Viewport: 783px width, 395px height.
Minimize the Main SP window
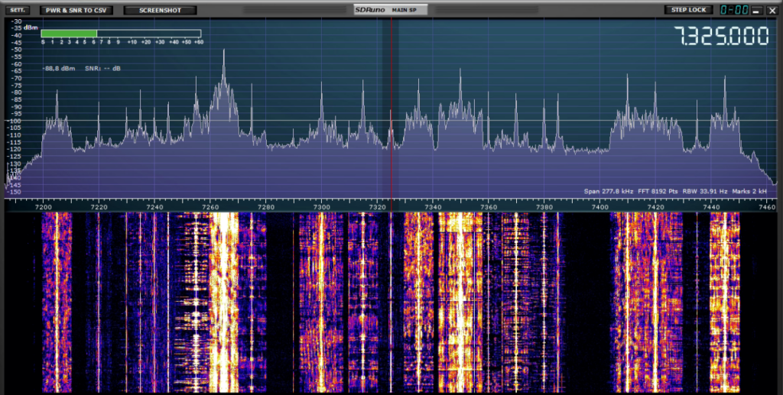pos(757,11)
